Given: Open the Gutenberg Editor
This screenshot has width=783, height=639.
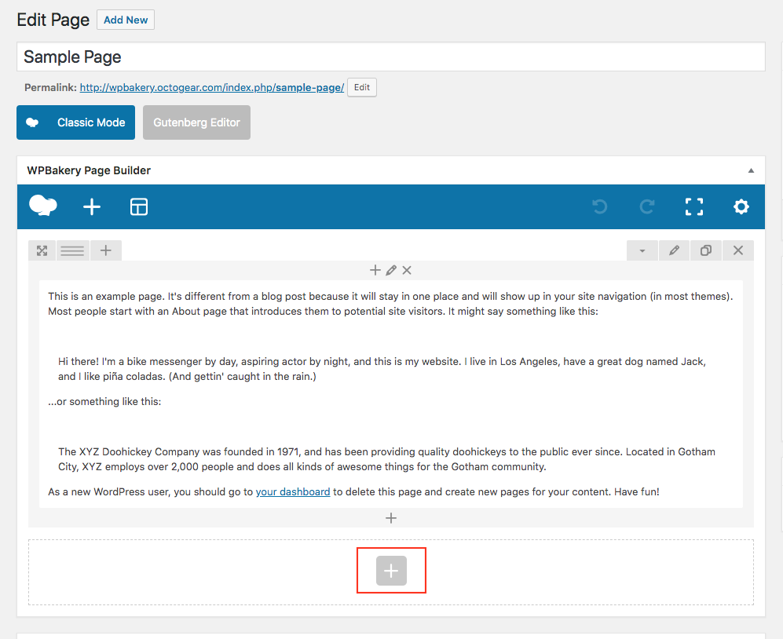Looking at the screenshot, I should 196,122.
